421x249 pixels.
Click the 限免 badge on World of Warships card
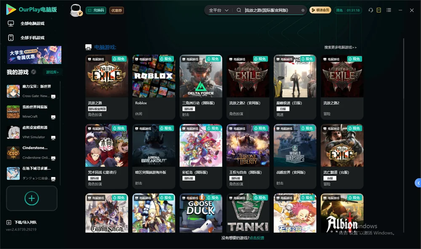pos(307,128)
